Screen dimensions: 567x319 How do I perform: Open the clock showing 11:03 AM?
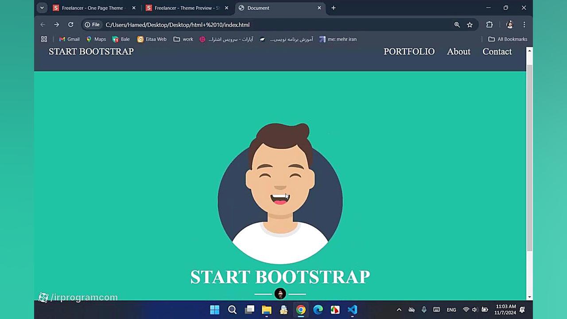(505, 310)
